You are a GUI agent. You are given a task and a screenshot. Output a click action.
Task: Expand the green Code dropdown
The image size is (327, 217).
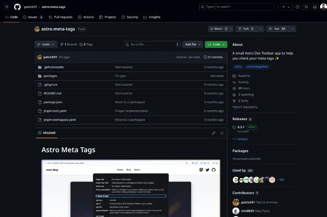click(x=216, y=44)
